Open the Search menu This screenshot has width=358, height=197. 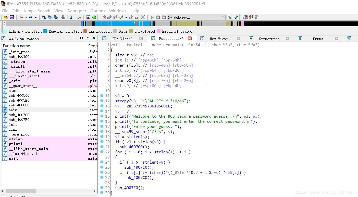[x=44, y=11]
